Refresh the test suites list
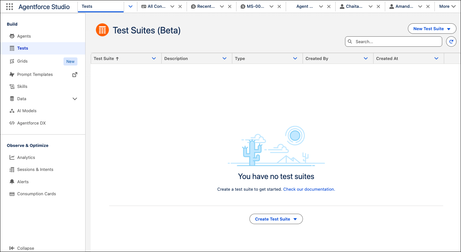461x252 pixels. 451,42
